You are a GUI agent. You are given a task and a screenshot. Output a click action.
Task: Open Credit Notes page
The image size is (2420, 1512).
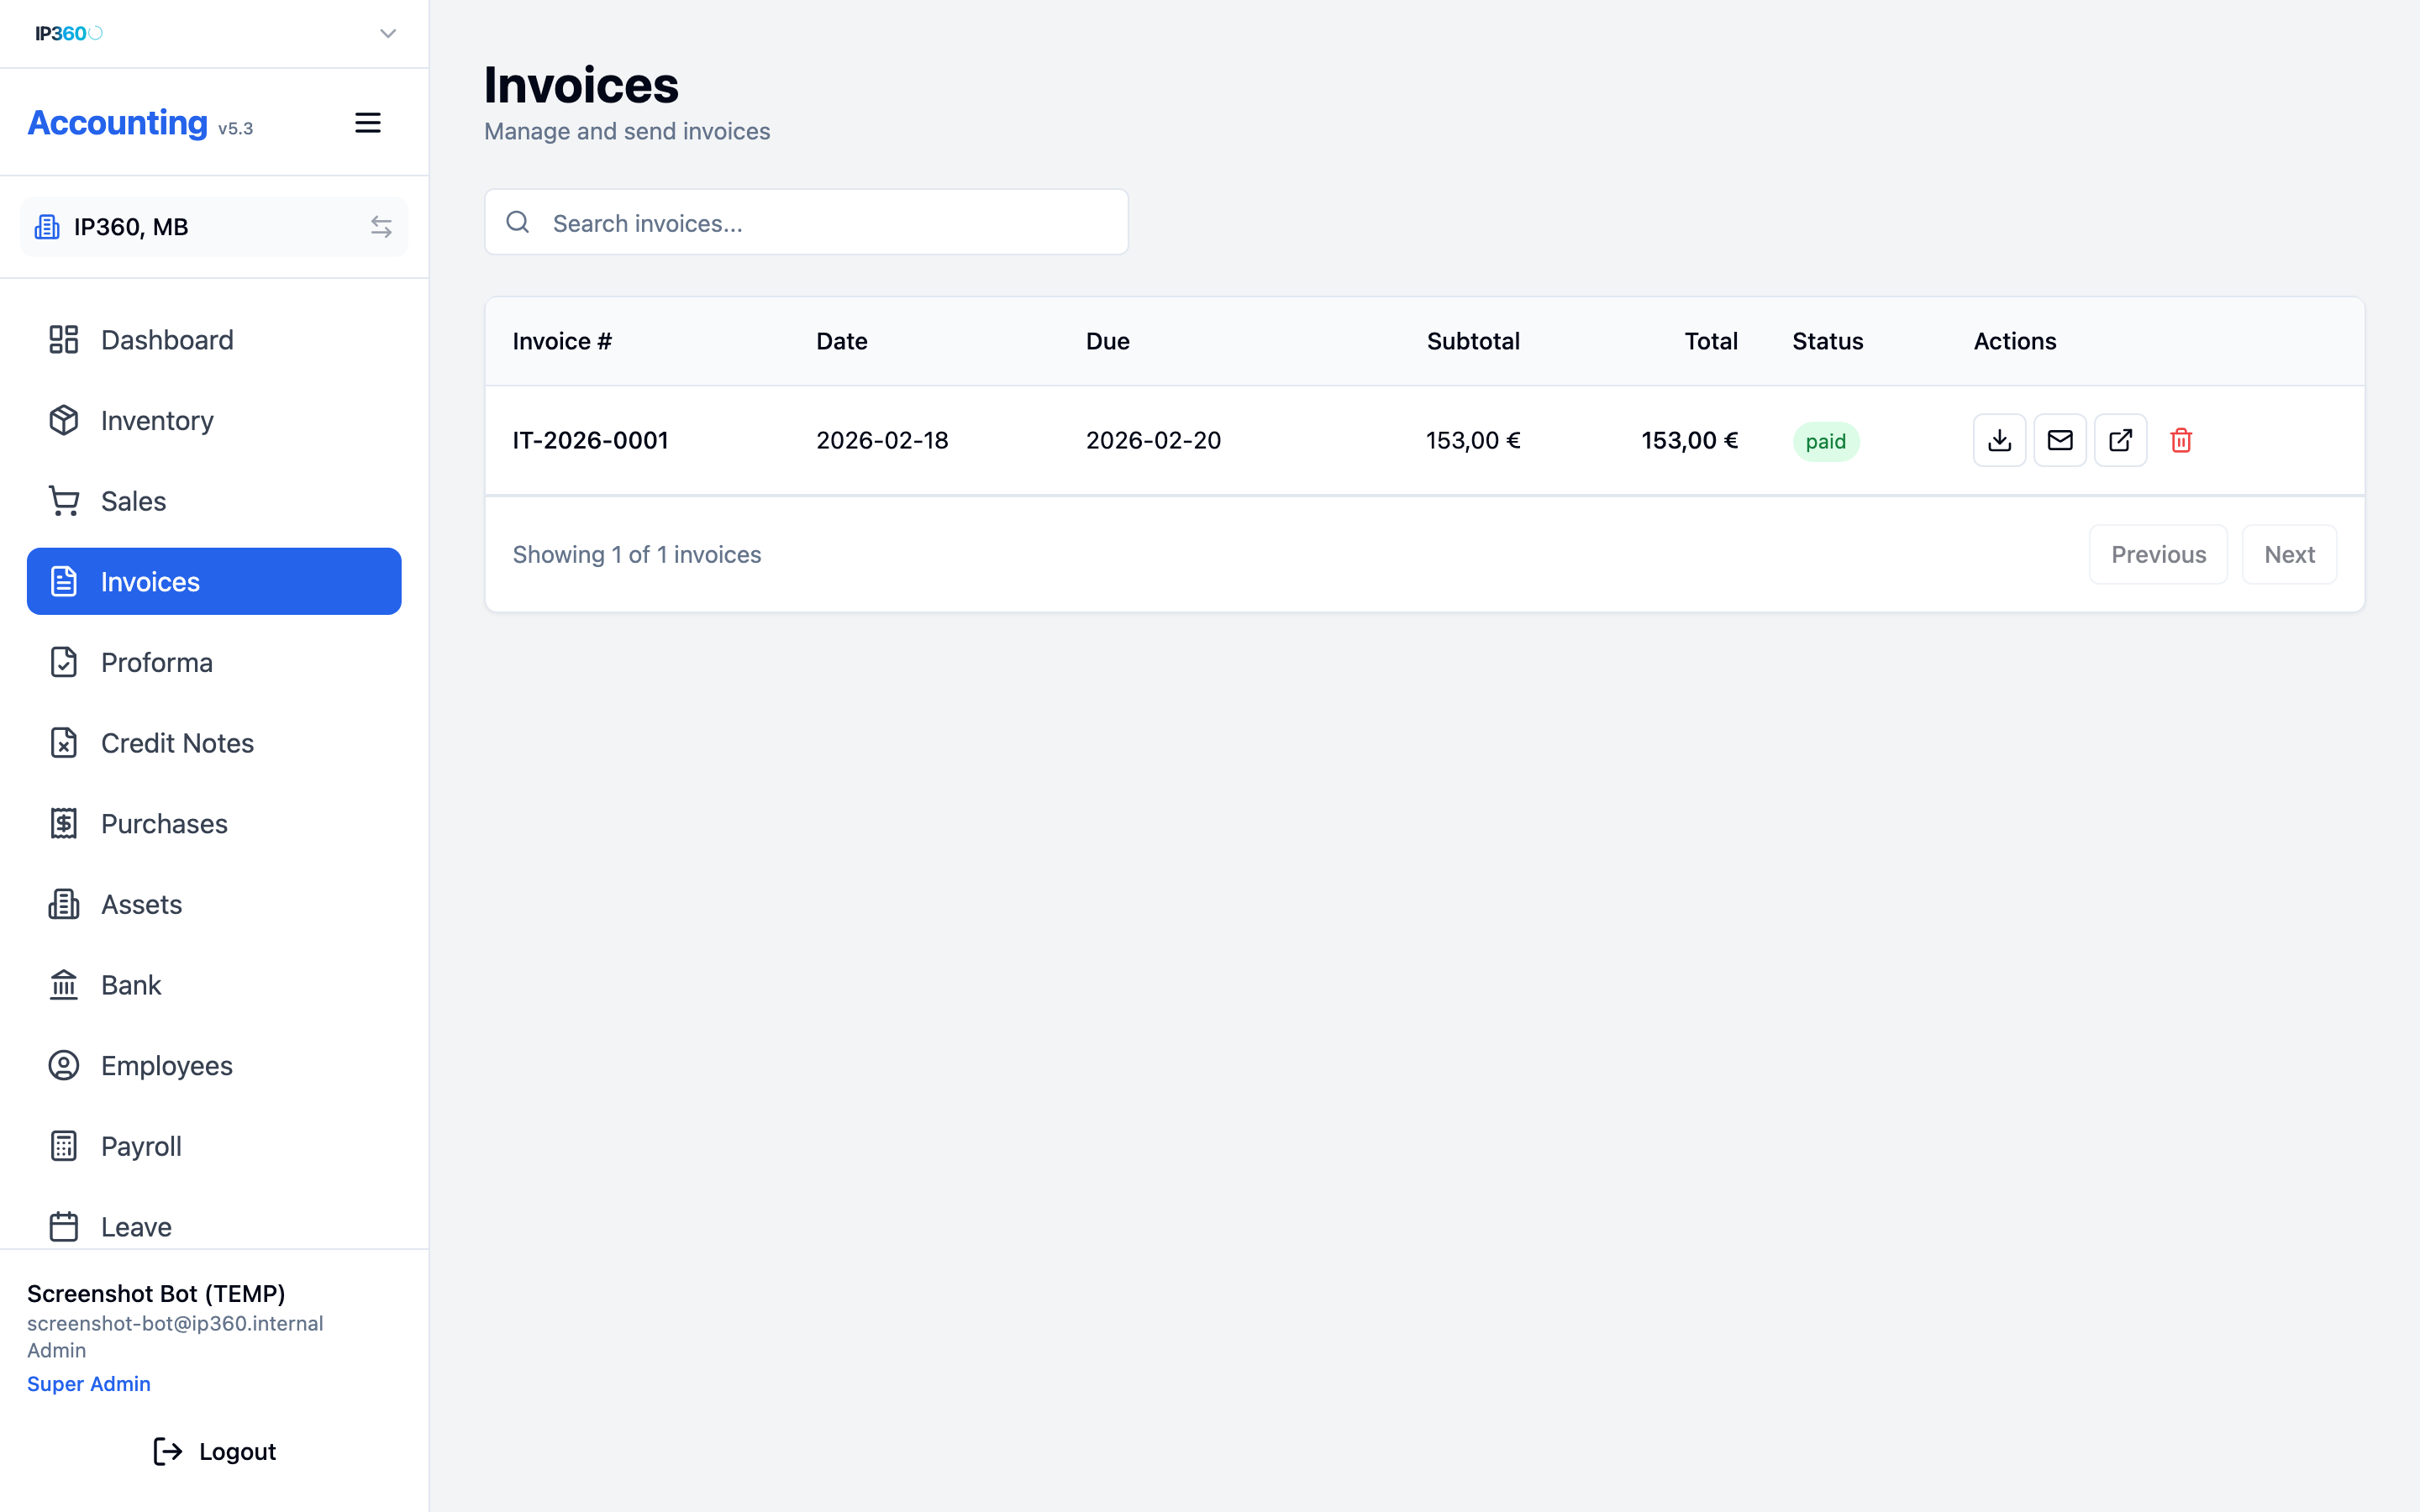click(x=214, y=743)
